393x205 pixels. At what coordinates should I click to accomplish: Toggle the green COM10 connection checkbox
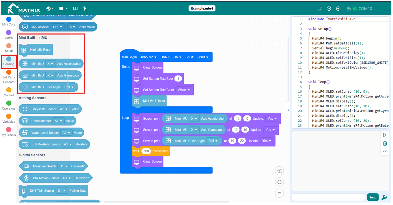tap(355, 9)
